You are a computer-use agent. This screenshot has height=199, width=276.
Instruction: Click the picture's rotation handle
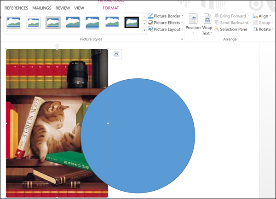(57, 46)
